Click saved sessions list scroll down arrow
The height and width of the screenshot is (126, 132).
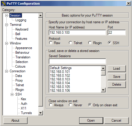(x=103, y=90)
